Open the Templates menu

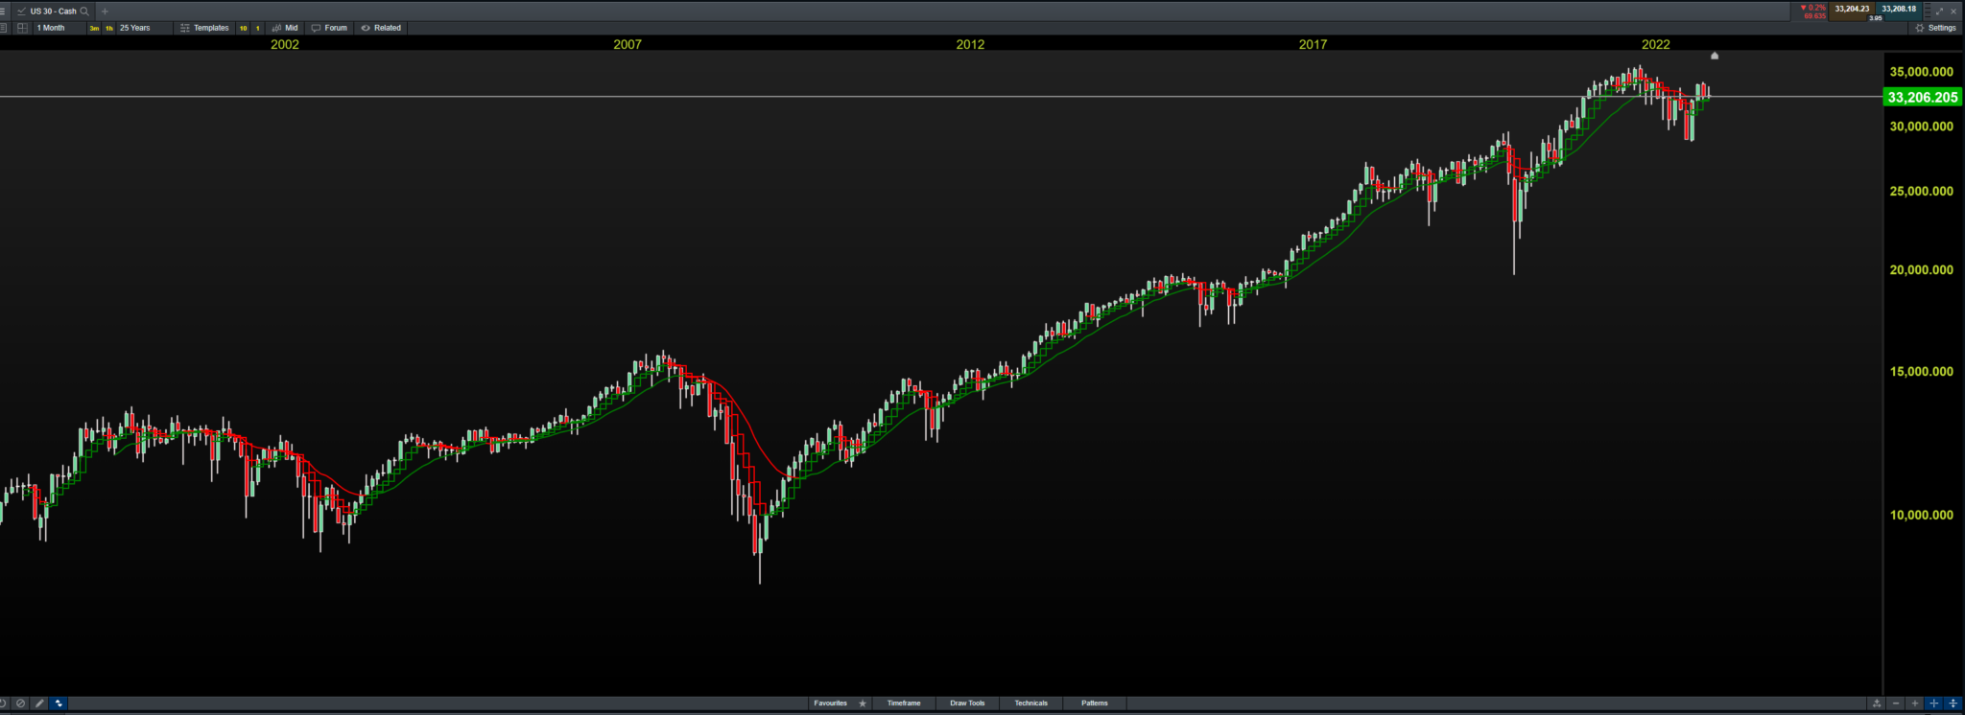point(205,28)
